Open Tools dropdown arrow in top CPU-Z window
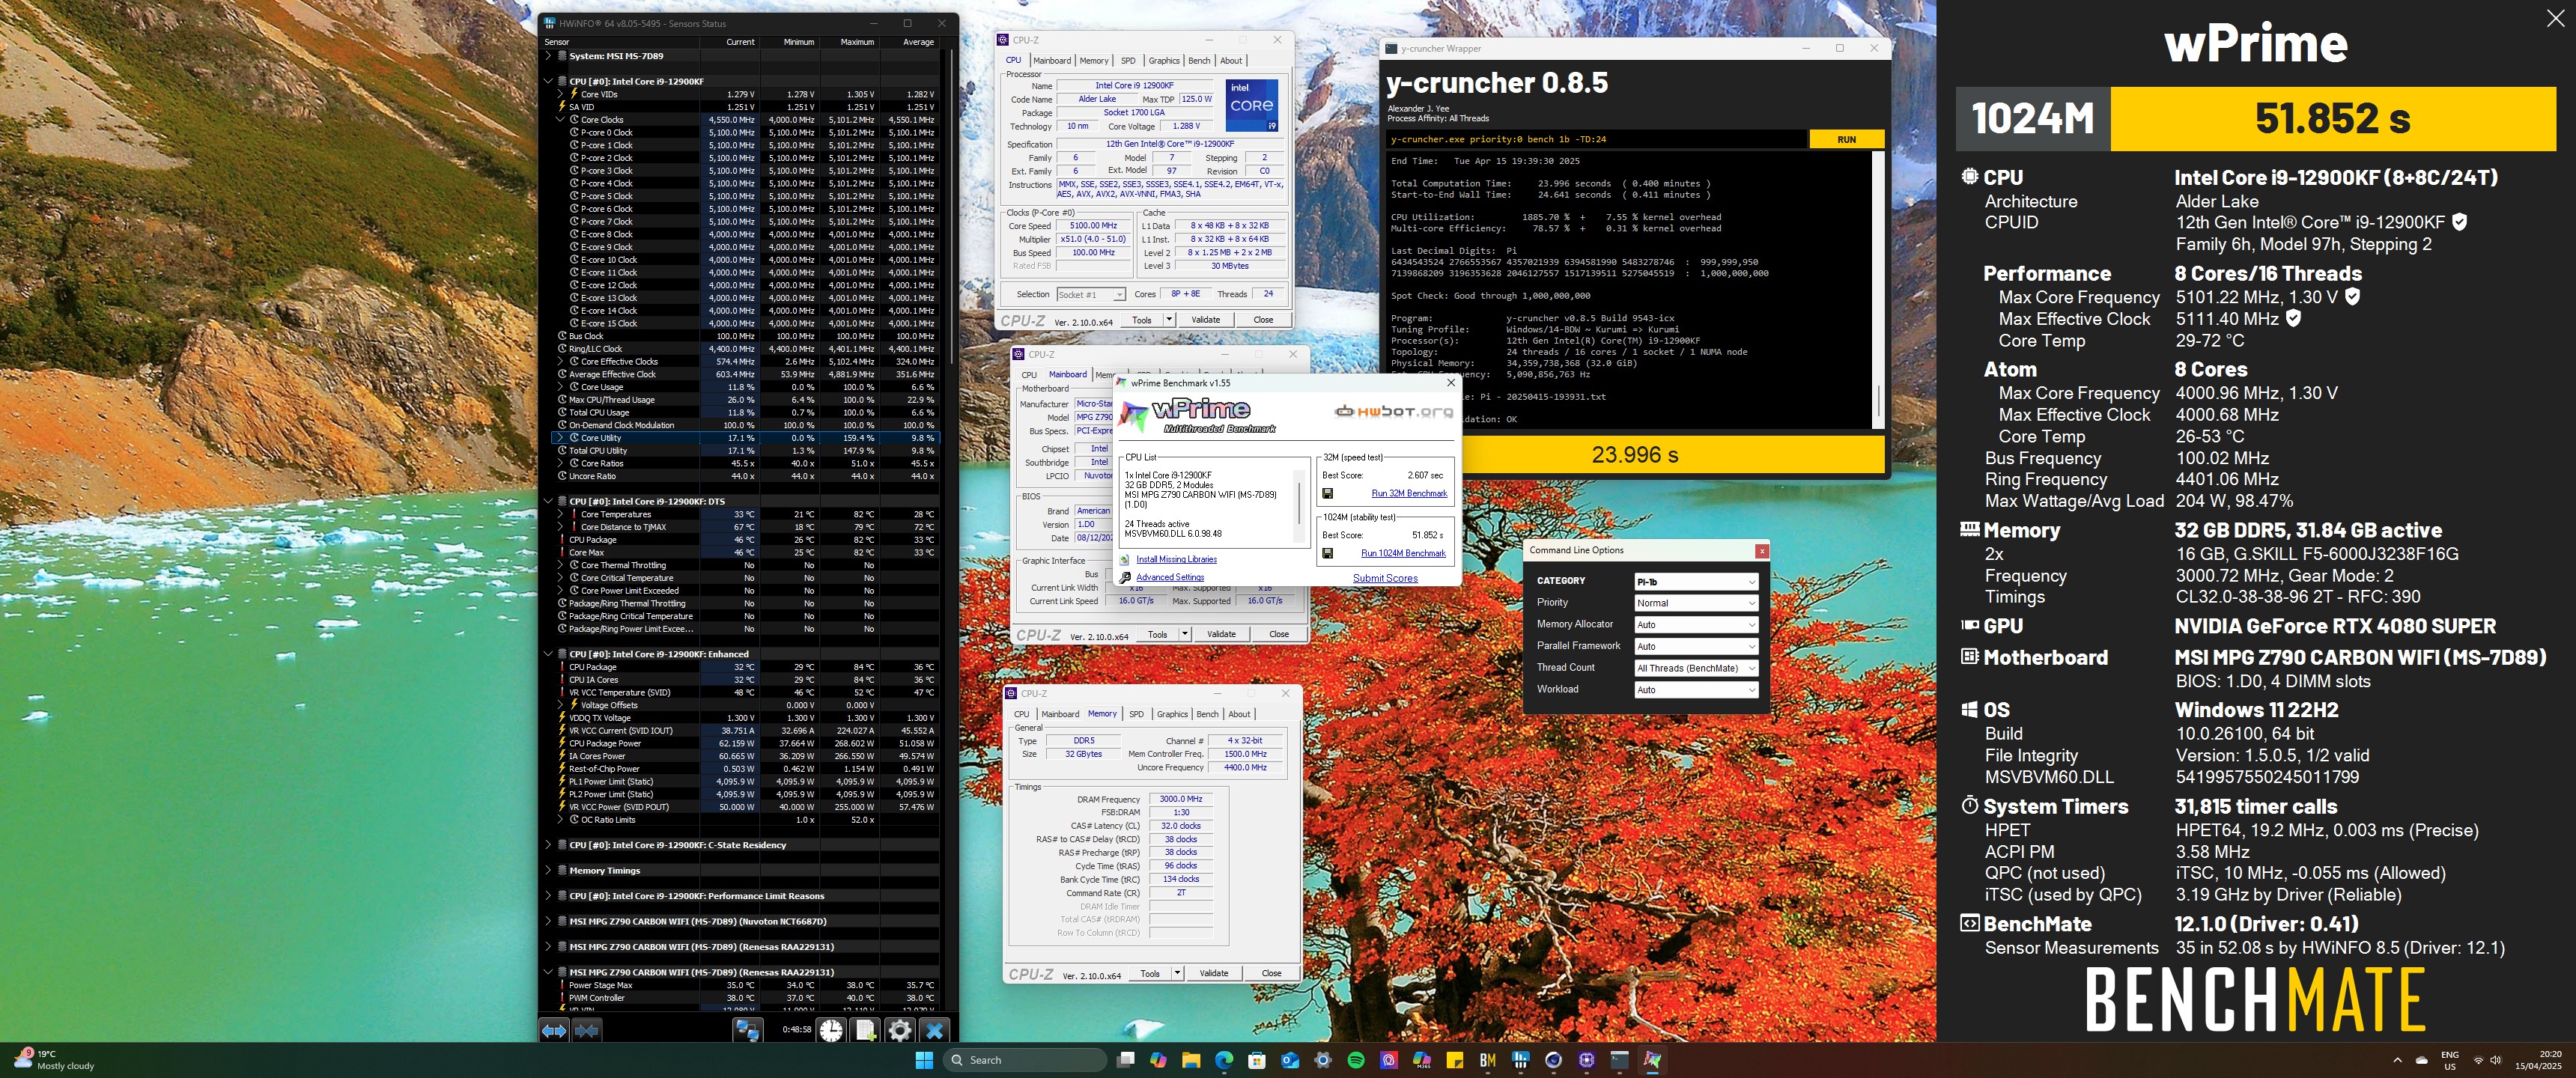Viewport: 2576px width, 1078px height. [x=1169, y=320]
